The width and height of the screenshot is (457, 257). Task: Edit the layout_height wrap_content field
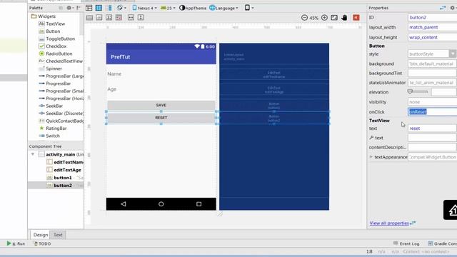pos(433,37)
